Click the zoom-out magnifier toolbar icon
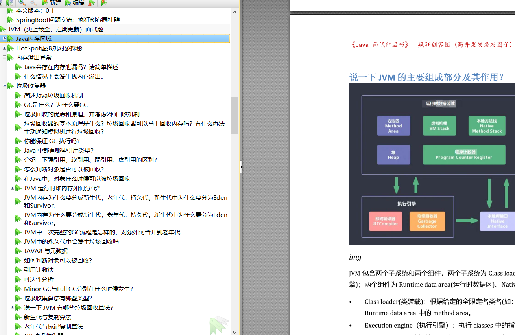 click(33, 2)
